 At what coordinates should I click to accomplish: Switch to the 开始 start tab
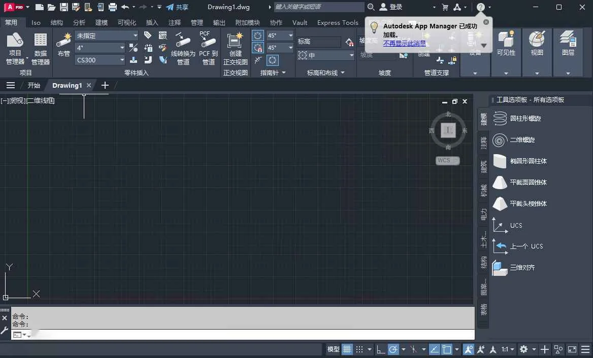pos(34,85)
